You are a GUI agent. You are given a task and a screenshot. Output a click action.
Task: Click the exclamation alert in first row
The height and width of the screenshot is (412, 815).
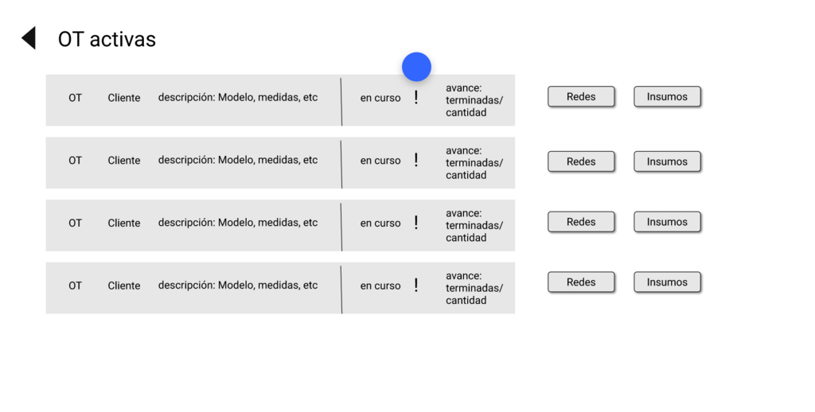415,98
